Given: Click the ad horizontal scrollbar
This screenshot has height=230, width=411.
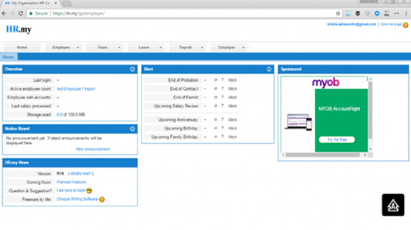Looking at the screenshot, I should click(323, 155).
